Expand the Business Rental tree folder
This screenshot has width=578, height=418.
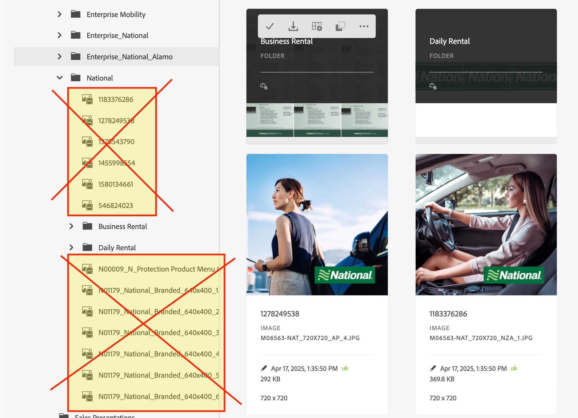71,226
